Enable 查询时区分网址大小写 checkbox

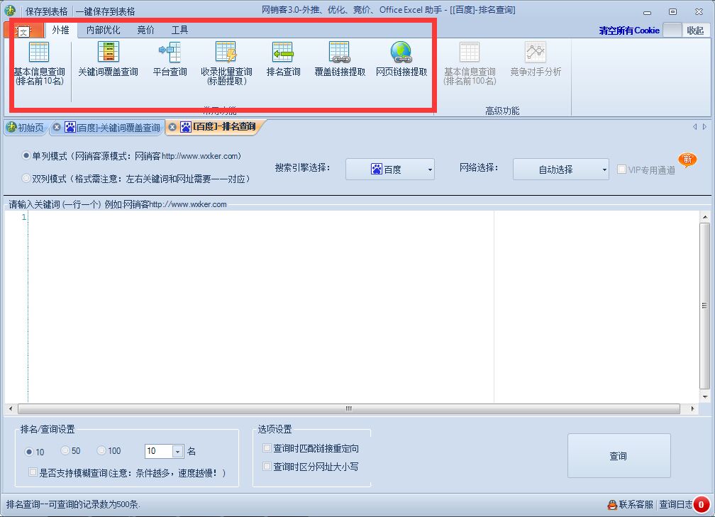(x=267, y=466)
